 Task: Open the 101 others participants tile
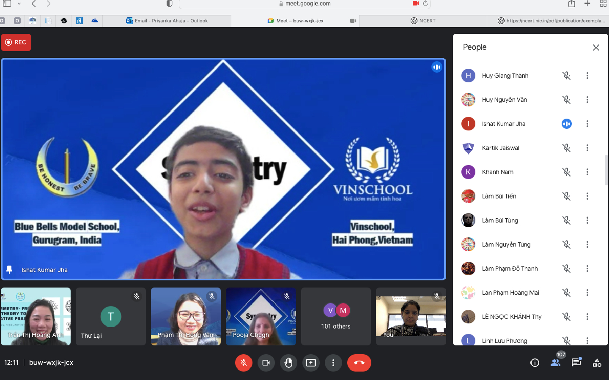(336, 316)
